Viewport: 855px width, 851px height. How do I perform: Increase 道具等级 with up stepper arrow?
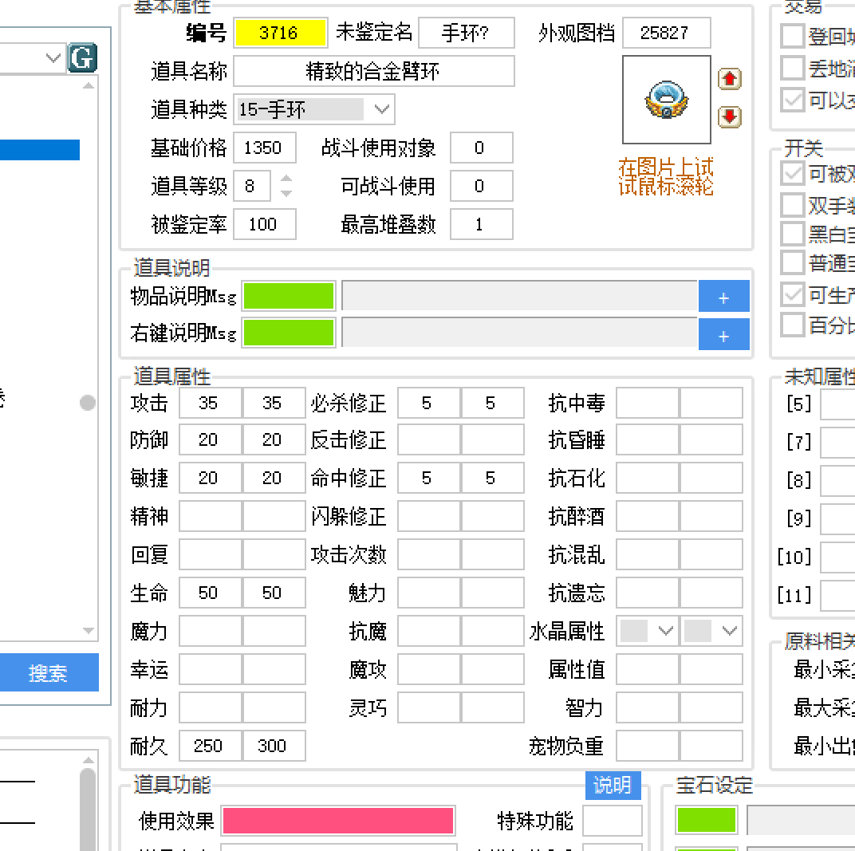click(x=286, y=179)
